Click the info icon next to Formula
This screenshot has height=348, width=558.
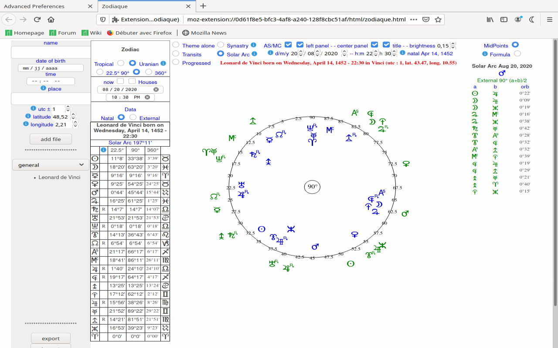click(x=485, y=54)
